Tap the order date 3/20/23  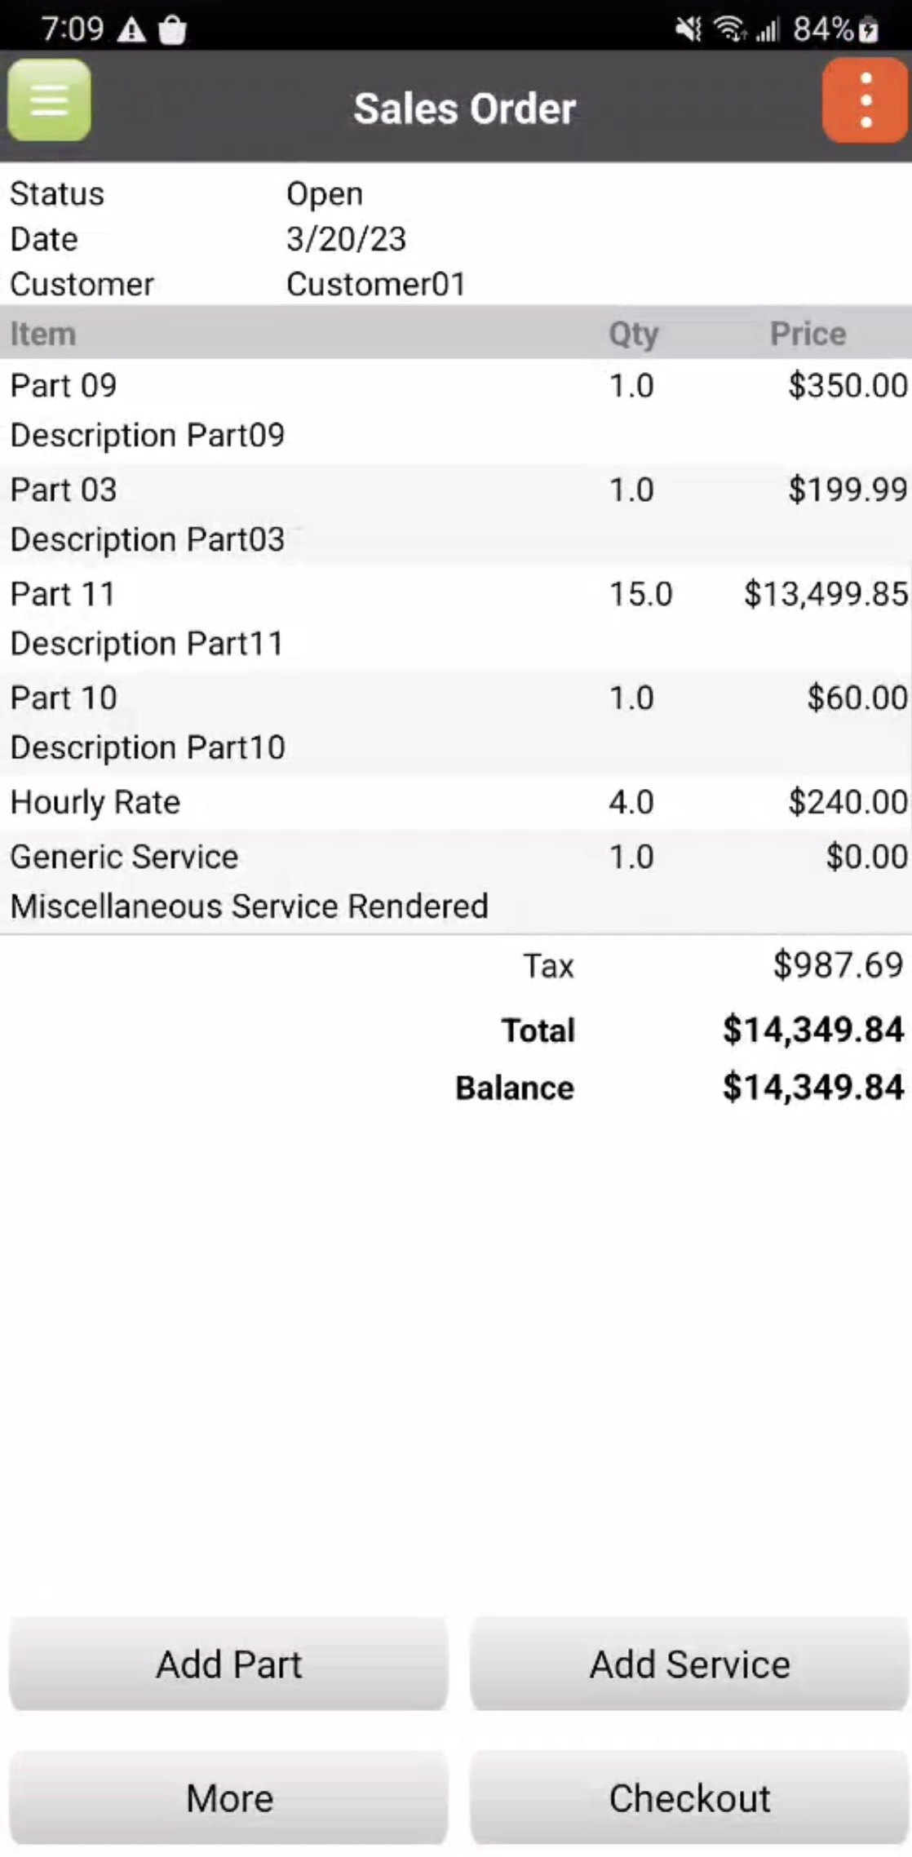coord(346,239)
